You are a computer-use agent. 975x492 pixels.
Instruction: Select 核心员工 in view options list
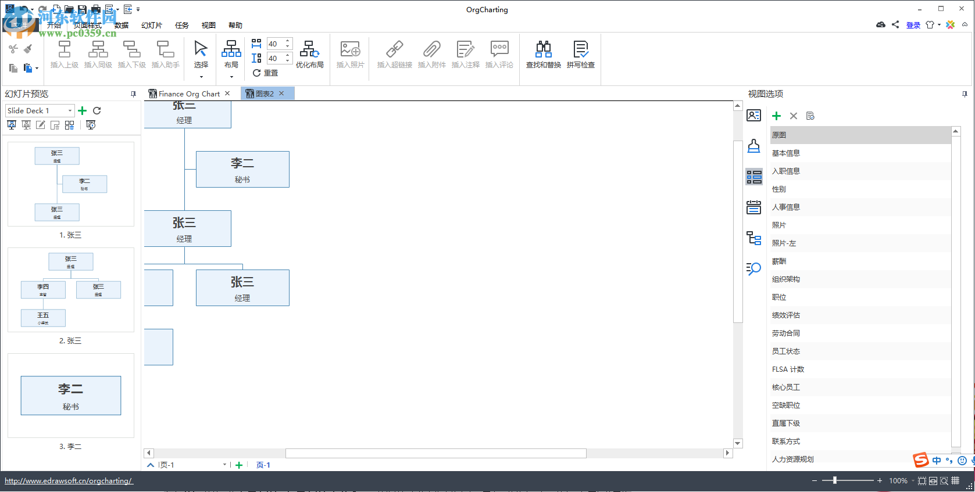click(860, 387)
